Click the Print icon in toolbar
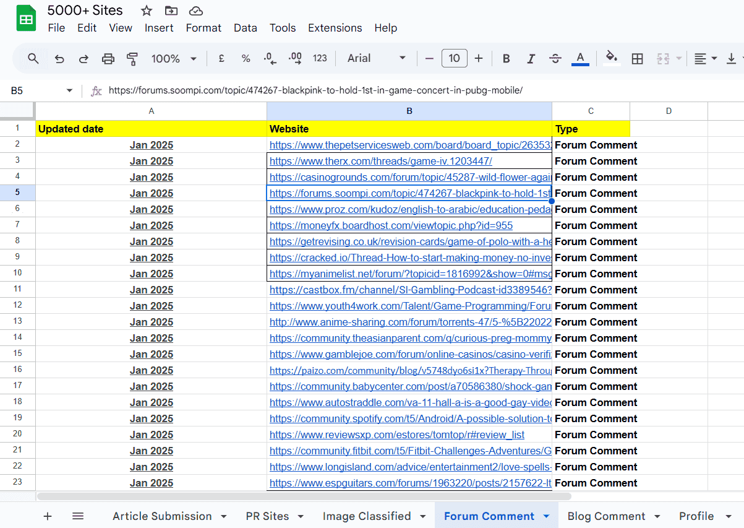The width and height of the screenshot is (744, 528). pos(108,59)
